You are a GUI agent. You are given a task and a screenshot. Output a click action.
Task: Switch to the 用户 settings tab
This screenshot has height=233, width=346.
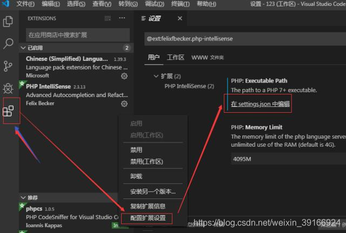pos(154,58)
